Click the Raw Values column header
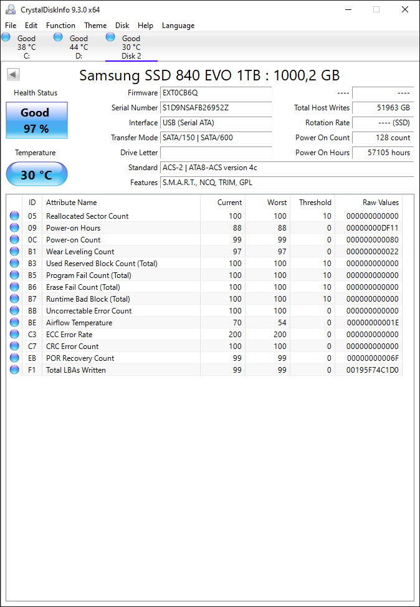The image size is (420, 607). pos(368,203)
